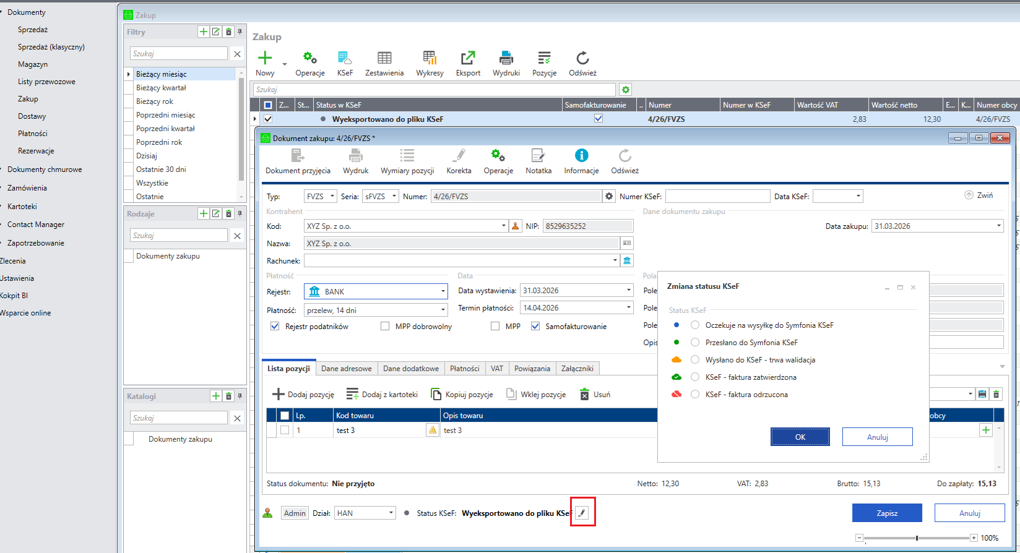Open the Wykresy charts tool

(430, 58)
